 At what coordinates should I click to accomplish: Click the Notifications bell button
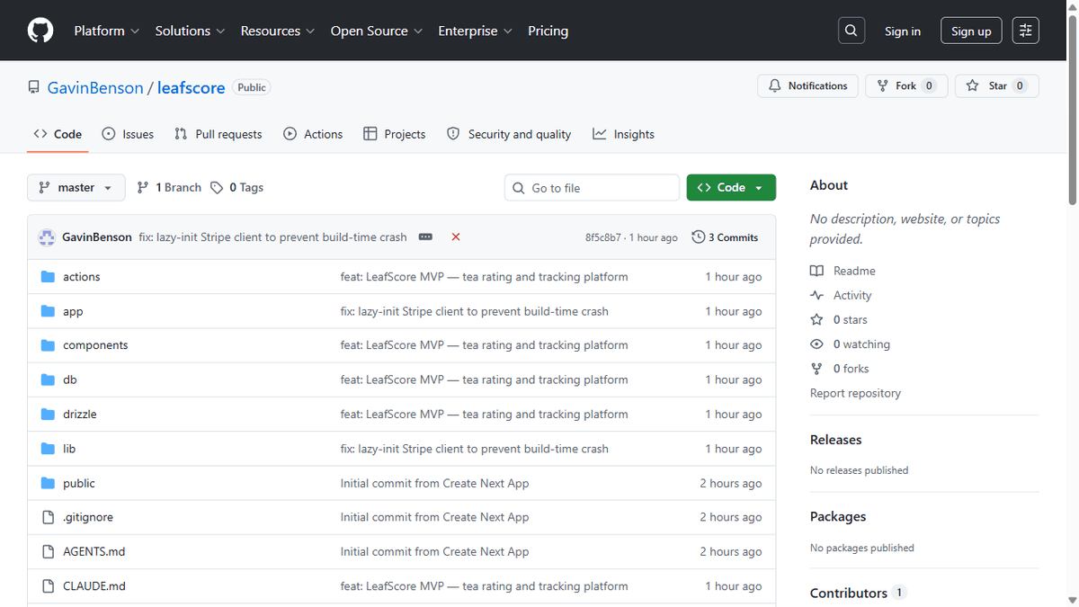pos(808,86)
